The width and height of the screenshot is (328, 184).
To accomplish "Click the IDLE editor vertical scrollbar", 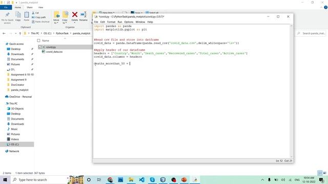I will pyautogui.click(x=291, y=91).
